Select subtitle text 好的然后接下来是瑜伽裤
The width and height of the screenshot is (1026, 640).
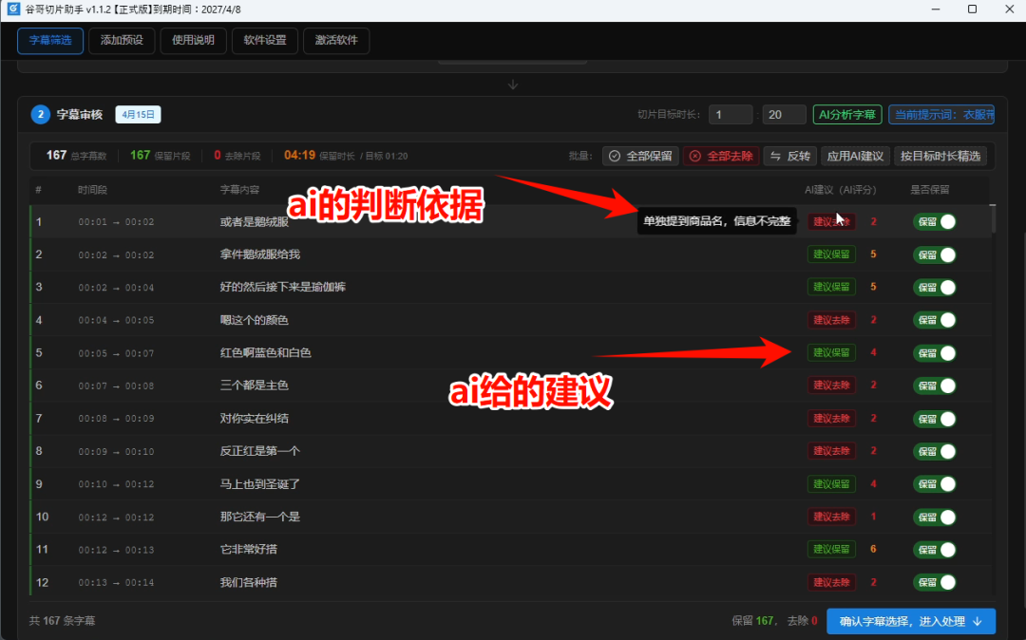[x=283, y=287]
